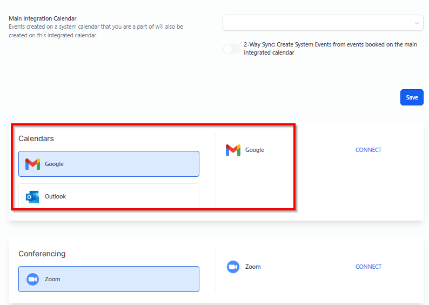The height and width of the screenshot is (305, 429).
Task: Enable the 2-Way Sync toggle switch
Action: pyautogui.click(x=231, y=49)
